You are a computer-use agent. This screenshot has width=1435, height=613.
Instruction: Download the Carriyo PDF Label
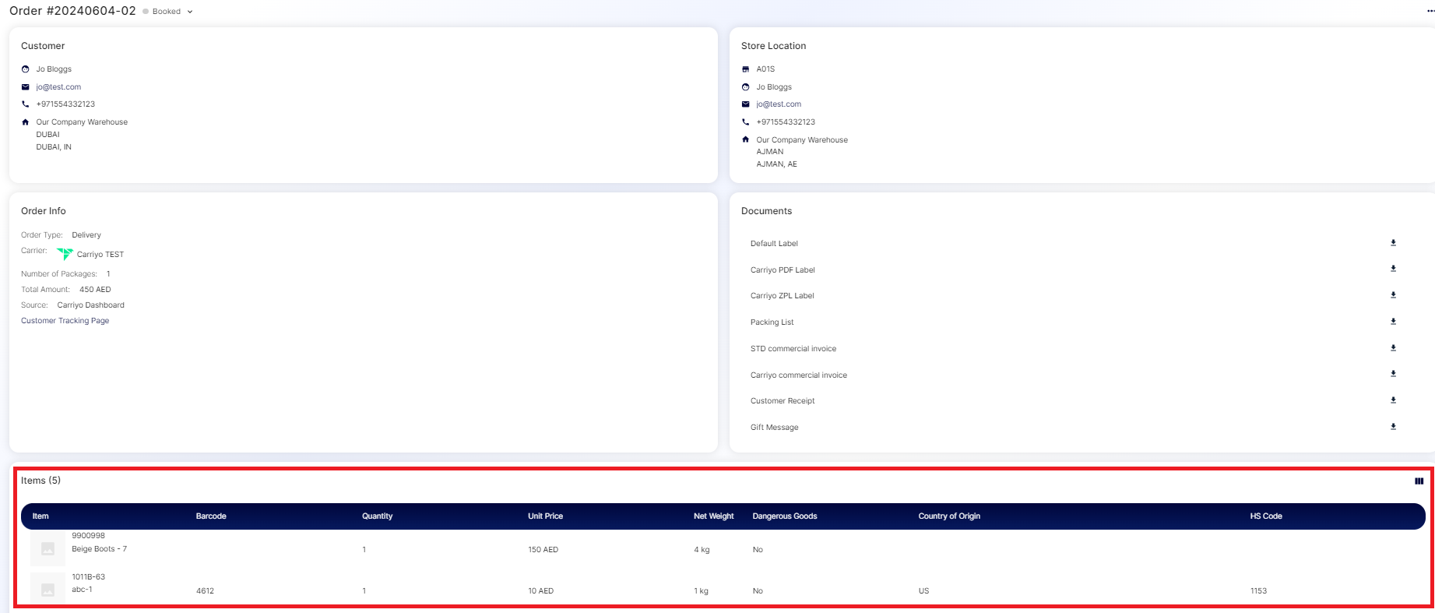[1393, 269]
